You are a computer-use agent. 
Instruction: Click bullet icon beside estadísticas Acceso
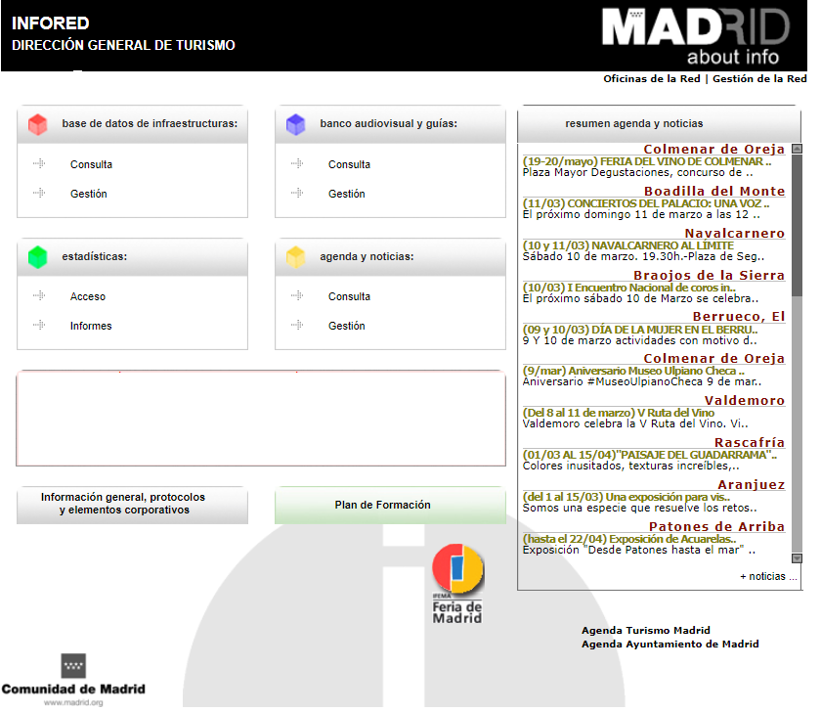click(x=39, y=296)
